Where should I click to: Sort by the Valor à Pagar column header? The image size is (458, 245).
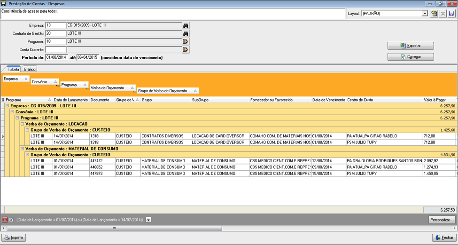[x=439, y=100]
